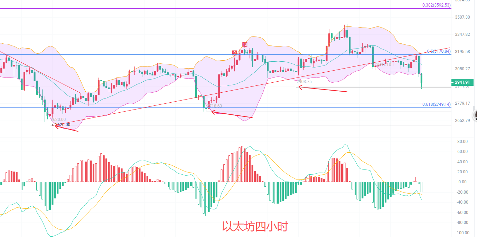Click the 2718.63 low price annotation

pyautogui.click(x=215, y=106)
